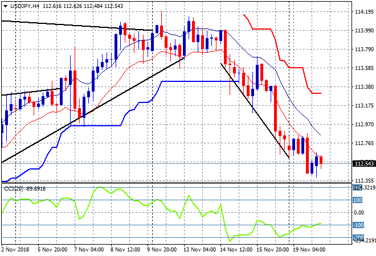
Task: Open the chart menu triangle beside USDJPY,H4
Action: 5,6
